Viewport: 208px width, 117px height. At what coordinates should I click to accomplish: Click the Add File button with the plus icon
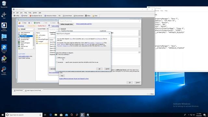click(x=37, y=23)
